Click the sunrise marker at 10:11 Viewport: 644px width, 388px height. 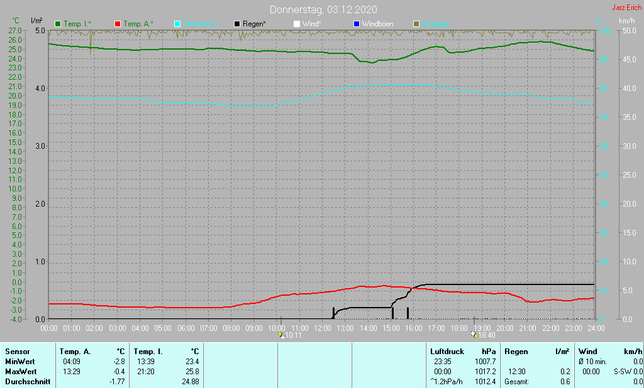coord(281,335)
